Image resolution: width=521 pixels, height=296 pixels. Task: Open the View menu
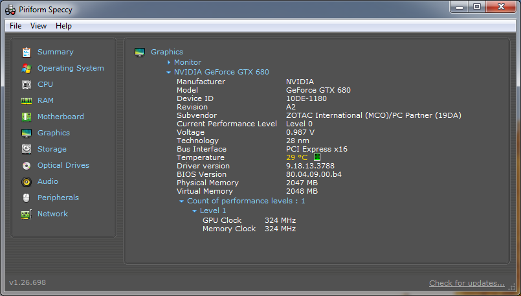tap(38, 26)
